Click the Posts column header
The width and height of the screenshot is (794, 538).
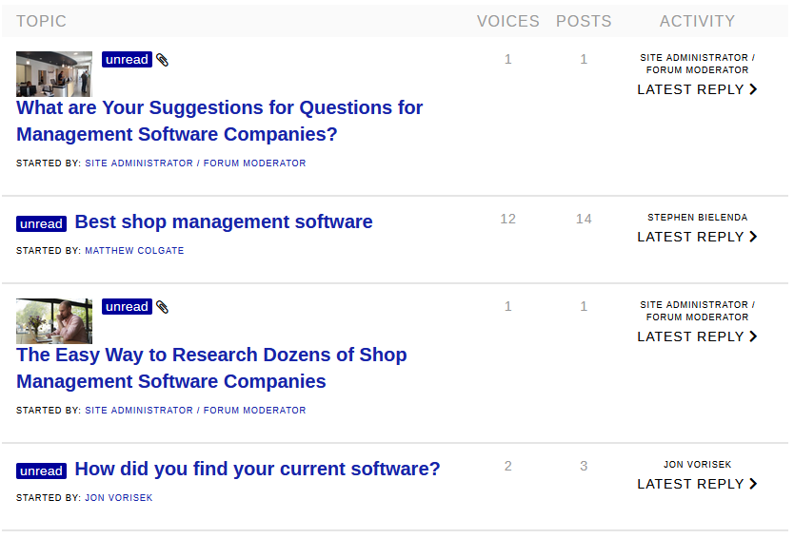click(x=584, y=21)
